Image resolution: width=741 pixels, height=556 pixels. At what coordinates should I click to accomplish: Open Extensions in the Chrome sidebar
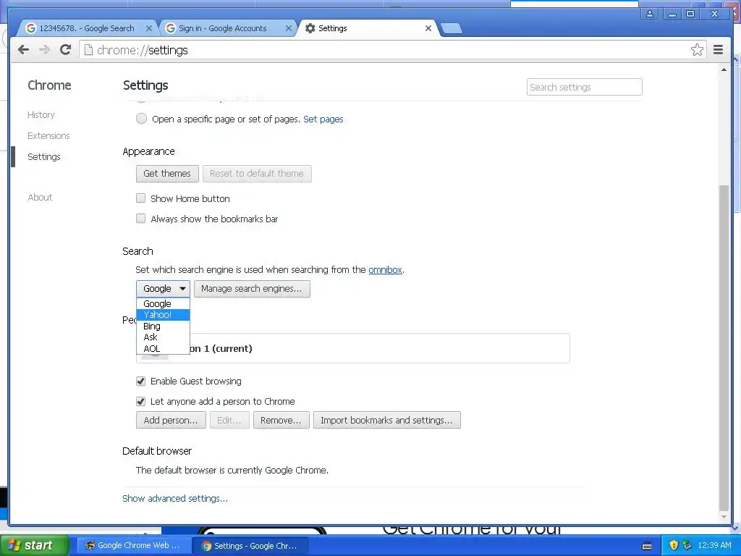pos(48,135)
